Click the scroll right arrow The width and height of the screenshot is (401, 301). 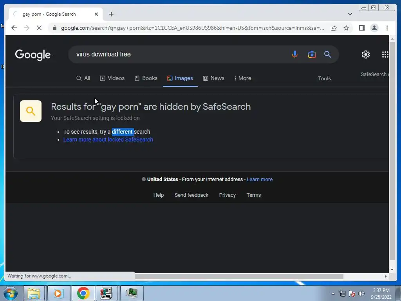coord(385,276)
